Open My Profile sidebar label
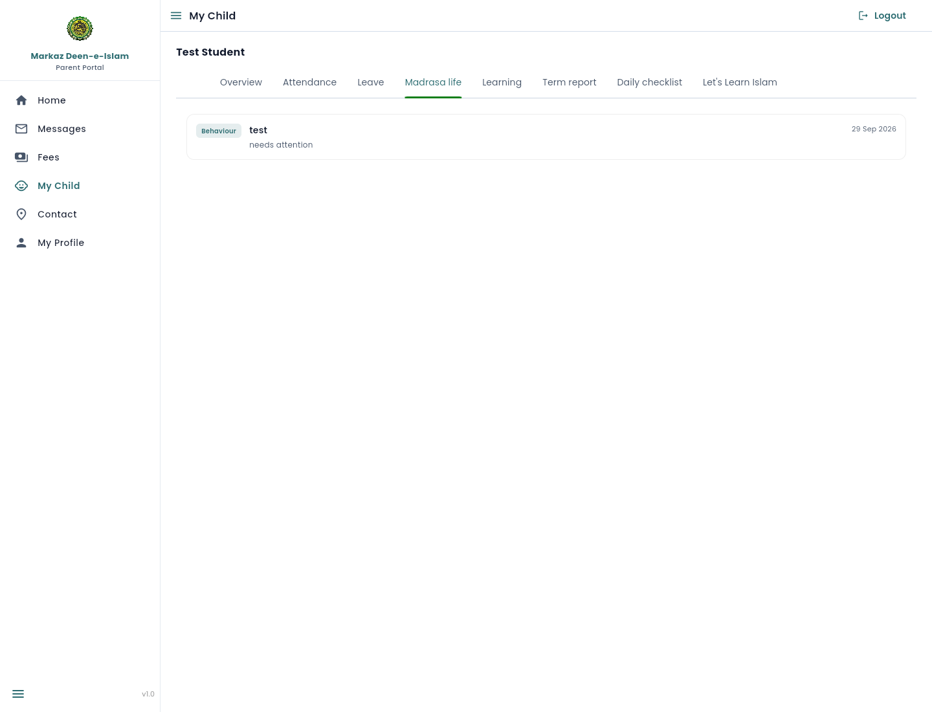932x712 pixels. 61,243
